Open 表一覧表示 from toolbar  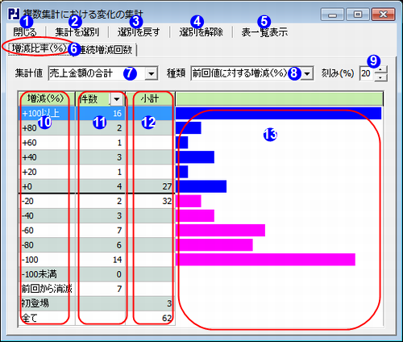point(264,32)
